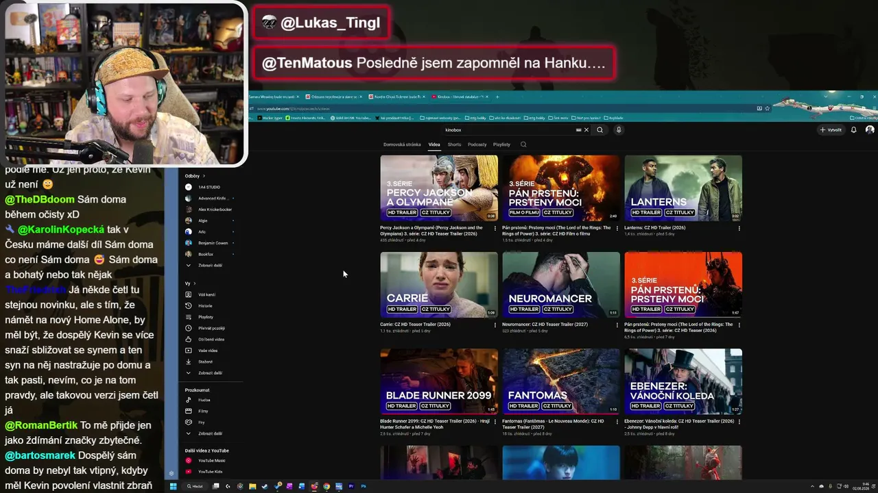Open the Benjamin Cowen subscription
The image size is (878, 493).
pos(213,243)
